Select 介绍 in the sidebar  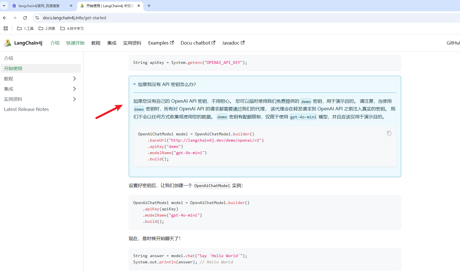pos(41,58)
